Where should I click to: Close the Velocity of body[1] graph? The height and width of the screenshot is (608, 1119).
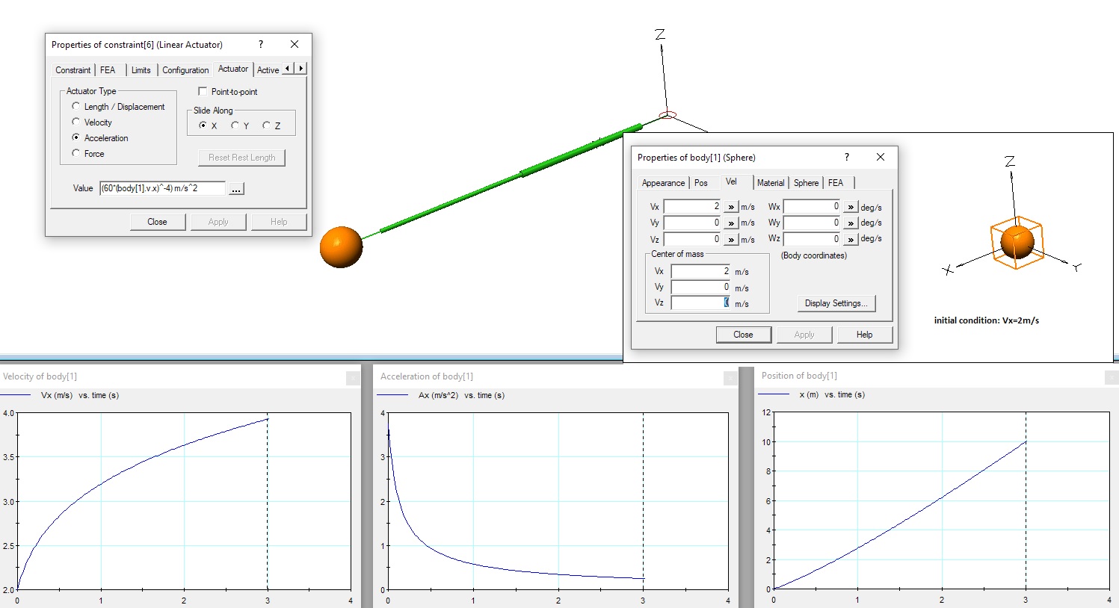pyautogui.click(x=353, y=379)
